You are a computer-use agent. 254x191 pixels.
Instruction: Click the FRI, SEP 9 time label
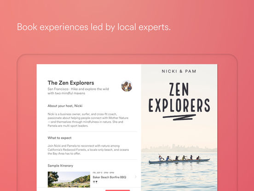pos(104,173)
